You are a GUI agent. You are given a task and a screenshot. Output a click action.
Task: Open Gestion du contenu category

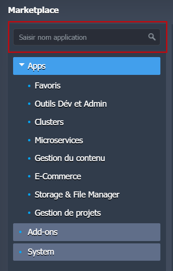(x=70, y=158)
